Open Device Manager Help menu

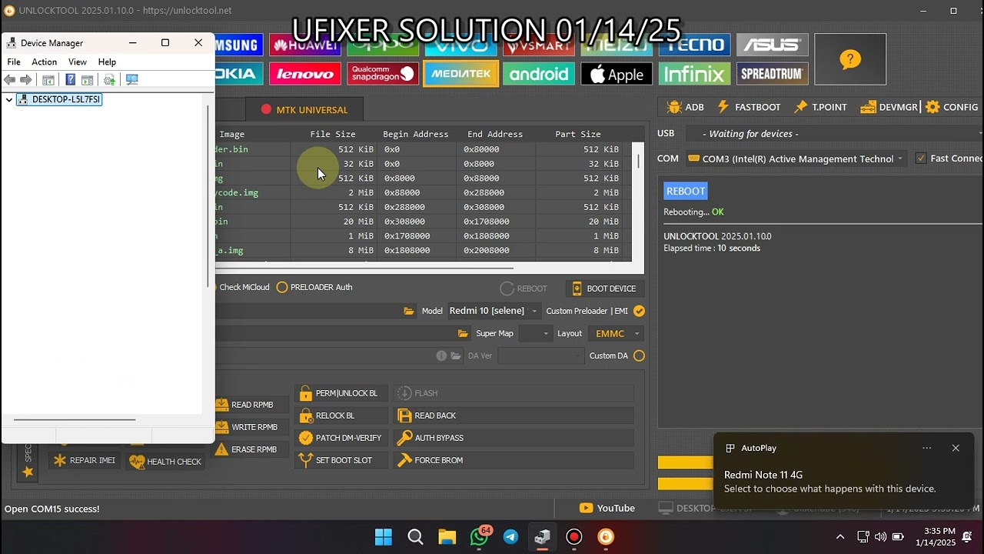108,62
